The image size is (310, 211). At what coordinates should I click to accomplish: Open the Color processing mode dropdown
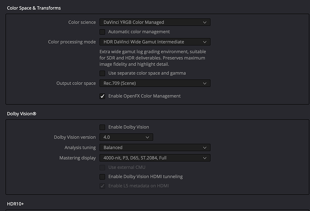pos(155,42)
